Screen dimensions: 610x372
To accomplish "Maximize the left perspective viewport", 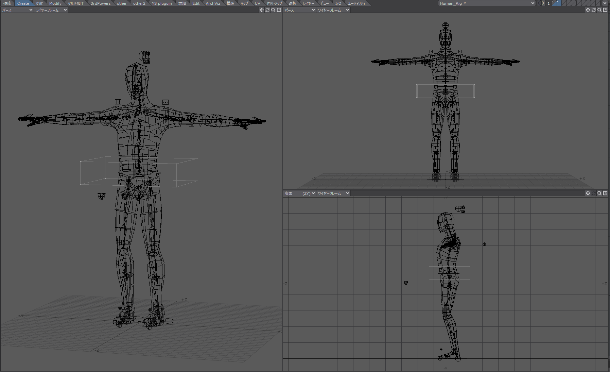I will coord(279,10).
